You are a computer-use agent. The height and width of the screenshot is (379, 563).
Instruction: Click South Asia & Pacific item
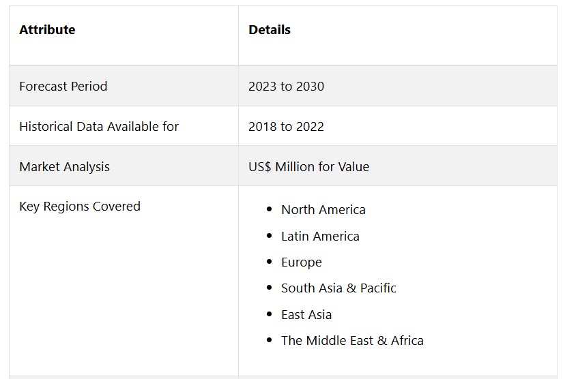point(338,288)
